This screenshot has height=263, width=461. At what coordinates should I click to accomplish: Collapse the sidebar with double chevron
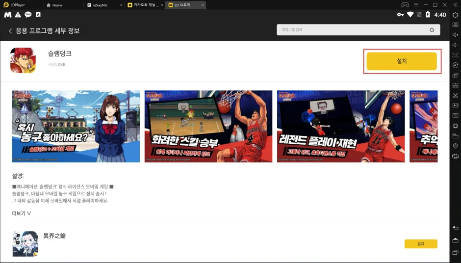click(x=455, y=5)
